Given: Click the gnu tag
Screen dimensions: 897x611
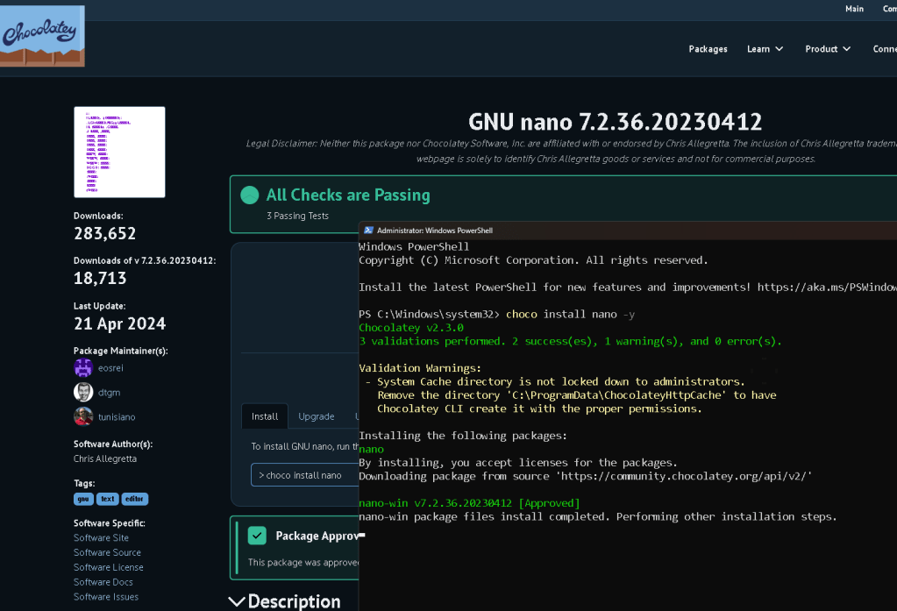Looking at the screenshot, I should (x=83, y=499).
